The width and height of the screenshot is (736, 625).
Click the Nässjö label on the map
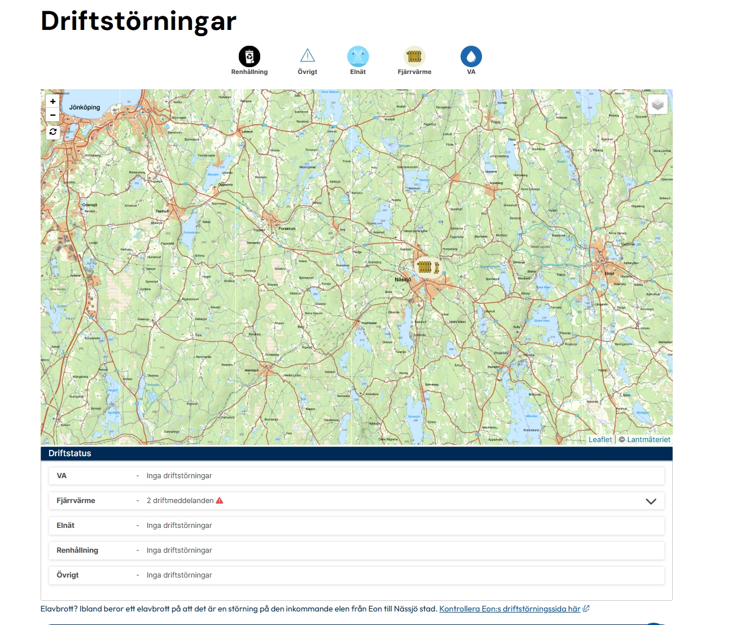pos(402,280)
